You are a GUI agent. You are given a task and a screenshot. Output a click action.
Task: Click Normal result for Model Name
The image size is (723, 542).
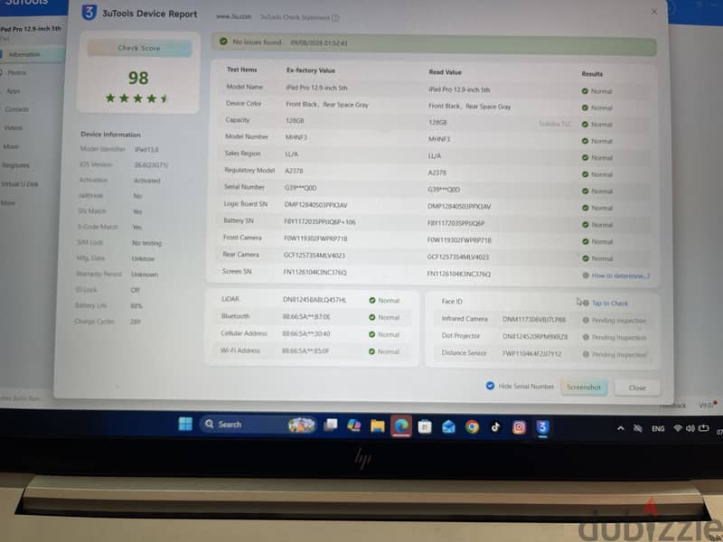(597, 91)
